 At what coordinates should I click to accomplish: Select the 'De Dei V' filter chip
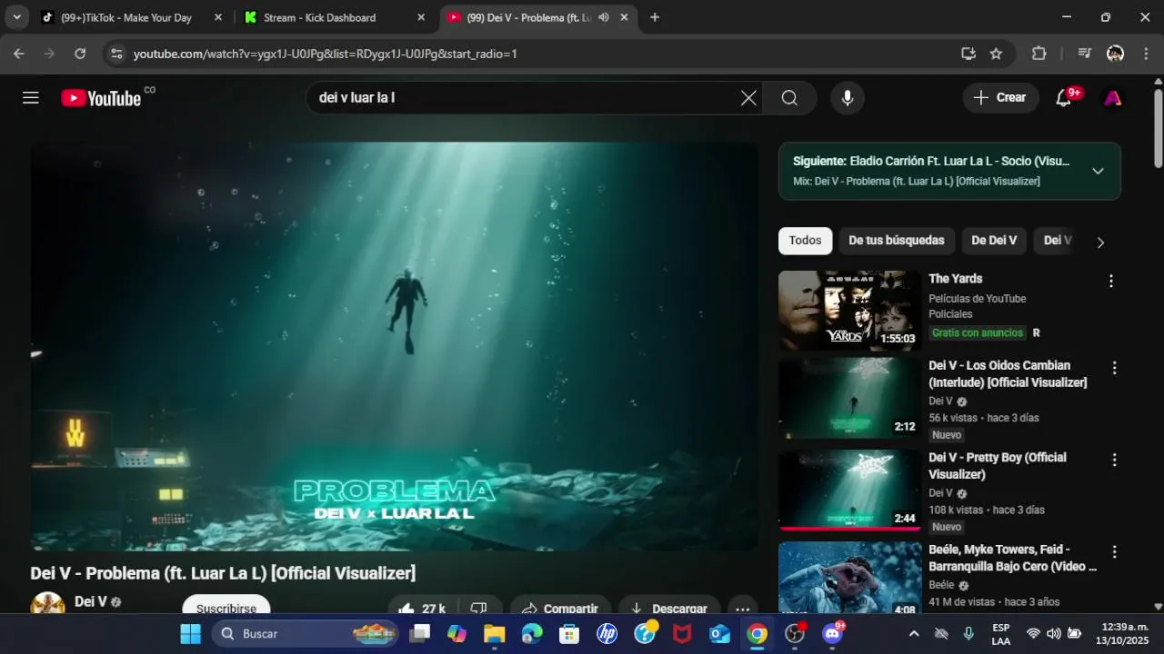pyautogui.click(x=994, y=241)
